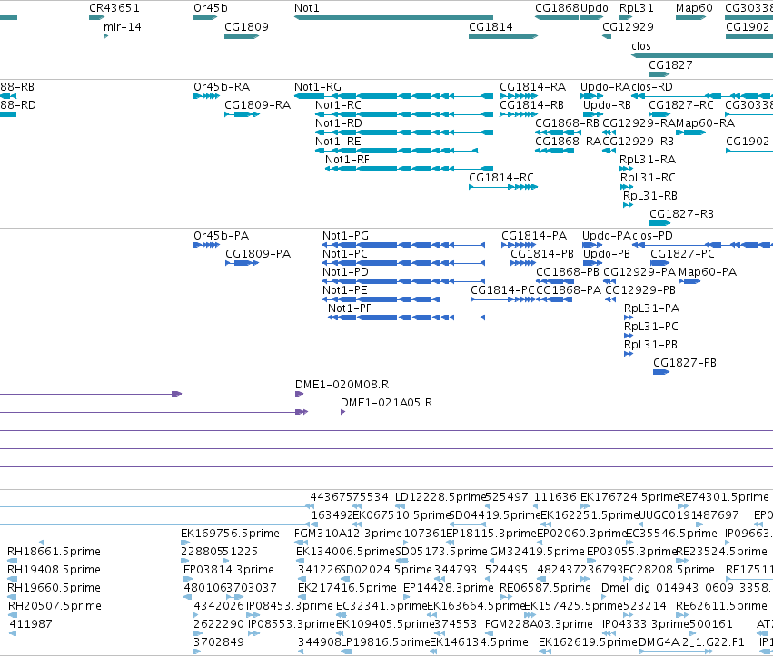
Task: Open the DME1-021A05.R feature label
Action: coord(387,403)
